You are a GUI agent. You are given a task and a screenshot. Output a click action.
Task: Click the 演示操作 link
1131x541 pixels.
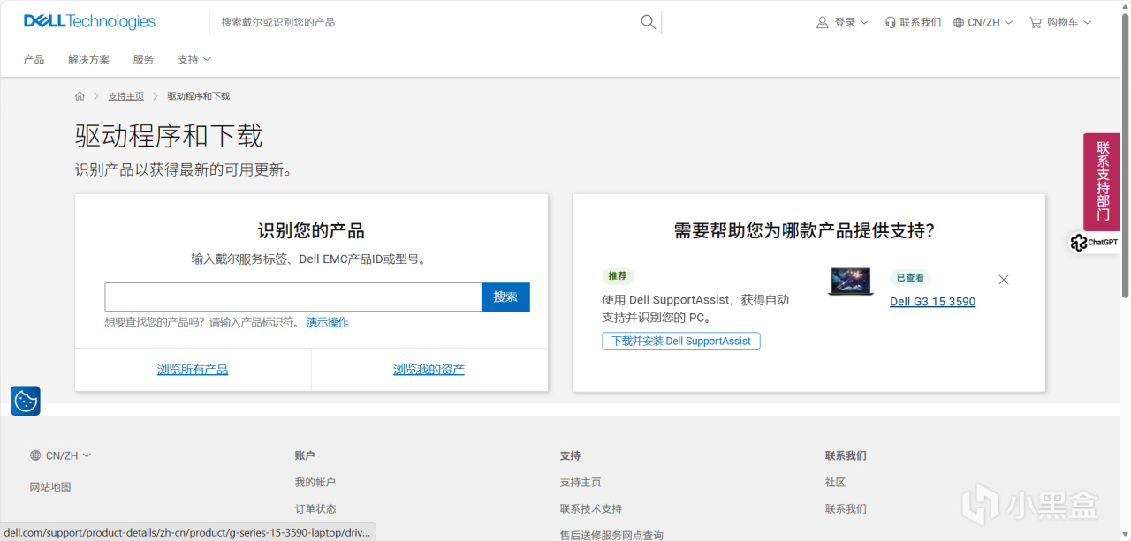328,322
